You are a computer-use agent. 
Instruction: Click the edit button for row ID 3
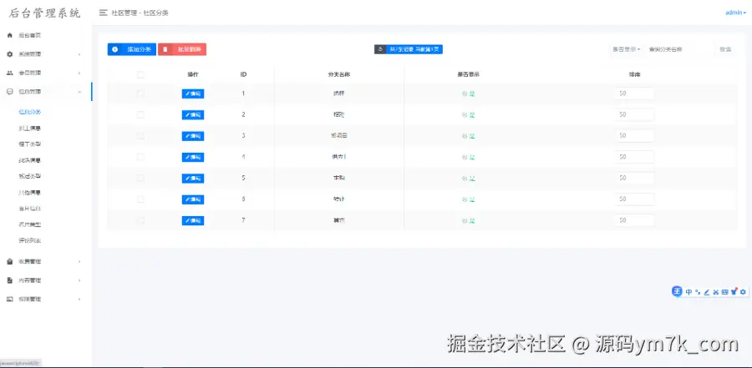[193, 136]
